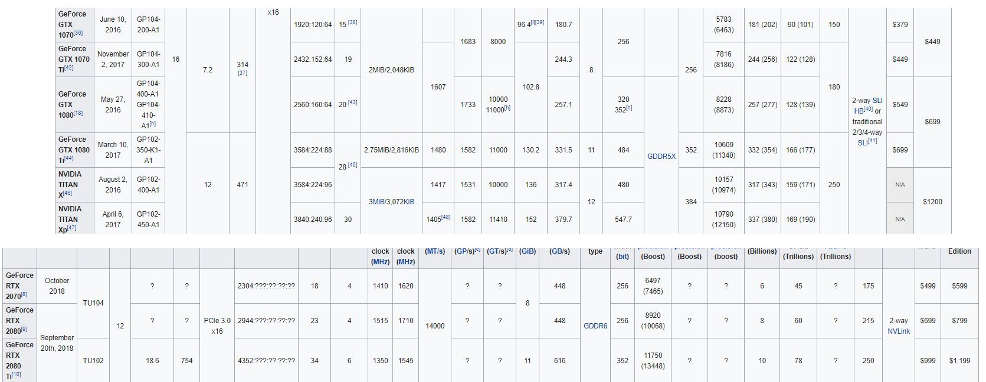This screenshot has height=382, width=986.
Task: Open reference 45 next to value 28
Action: pos(352,165)
